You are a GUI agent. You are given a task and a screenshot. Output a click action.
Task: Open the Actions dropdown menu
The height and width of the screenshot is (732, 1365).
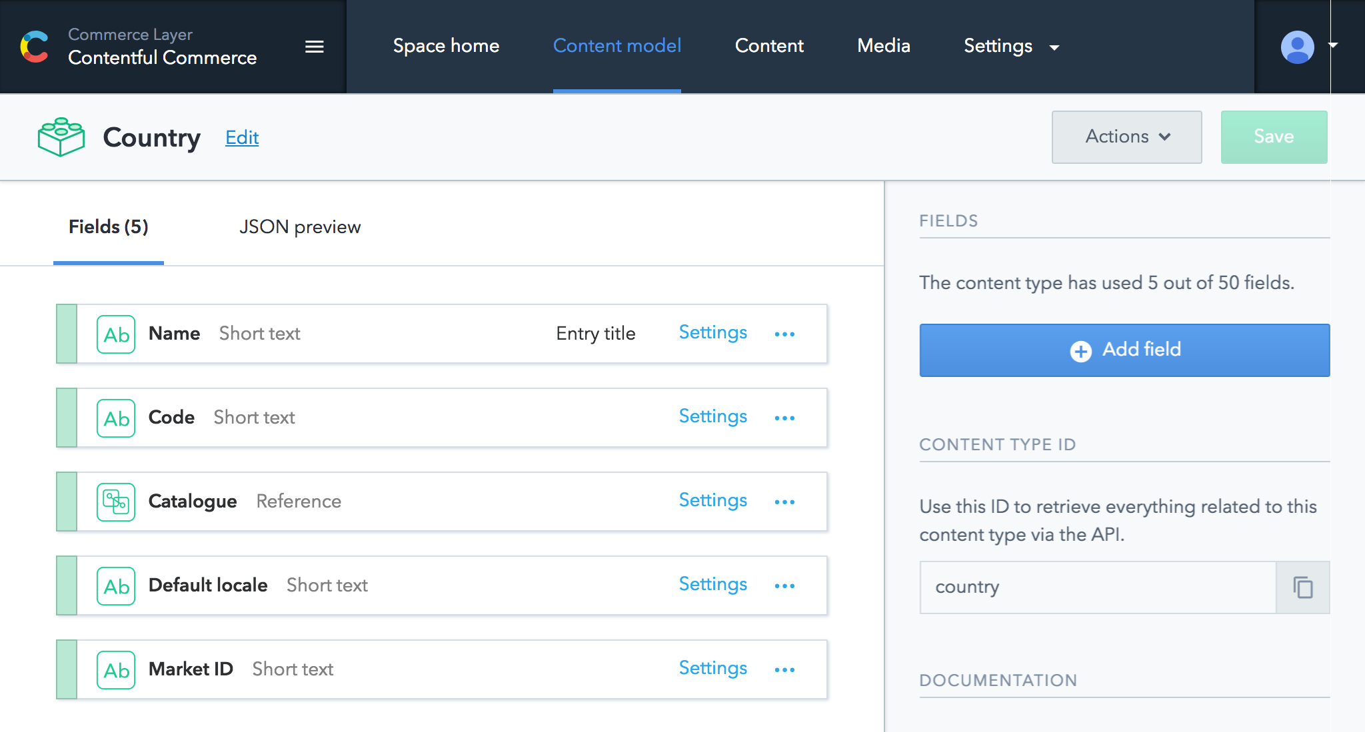[1126, 137]
